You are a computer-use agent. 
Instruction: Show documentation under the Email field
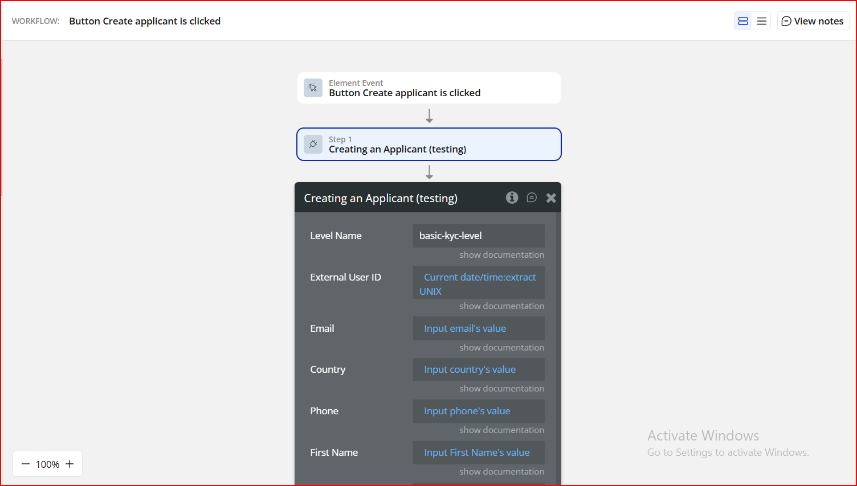click(x=501, y=348)
